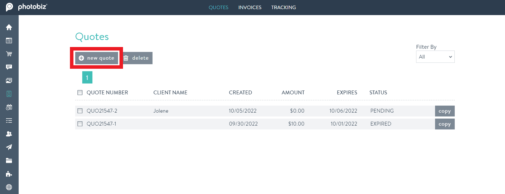Open the calendar scheduling sidebar icon
The height and width of the screenshot is (194, 505).
tap(9, 107)
